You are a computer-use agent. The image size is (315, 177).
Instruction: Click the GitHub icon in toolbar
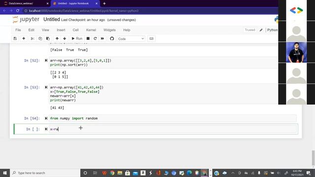112,38
